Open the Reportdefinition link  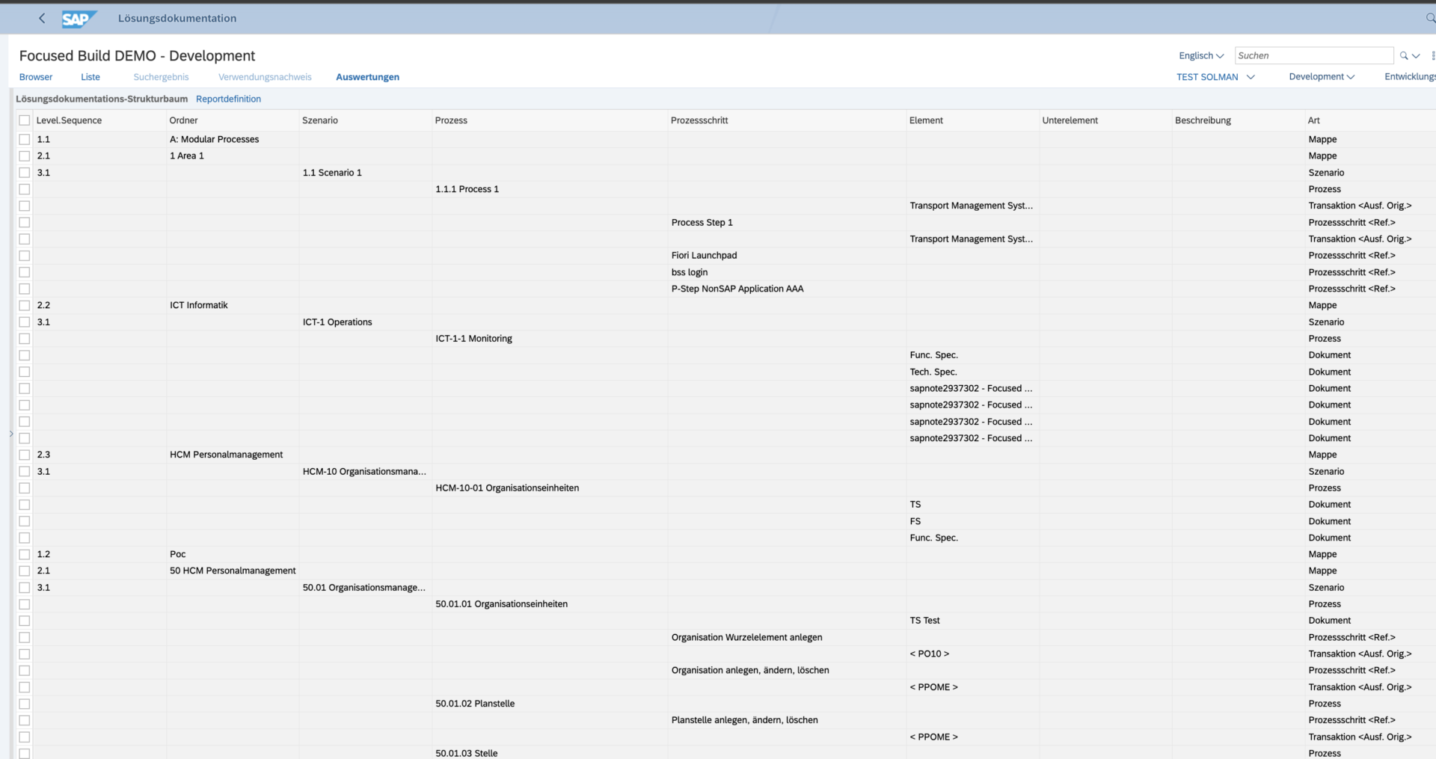click(228, 99)
